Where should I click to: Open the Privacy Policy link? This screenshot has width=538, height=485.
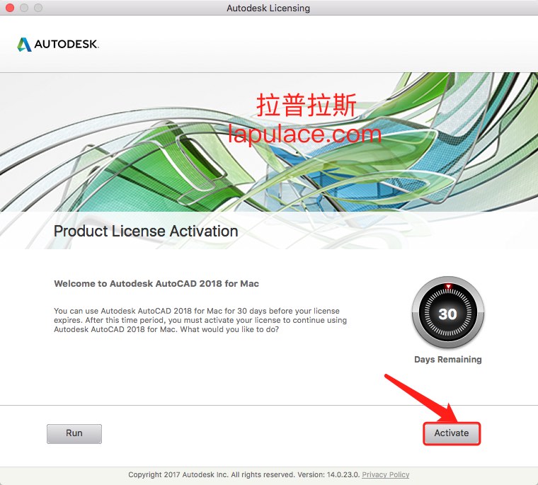coord(386,474)
